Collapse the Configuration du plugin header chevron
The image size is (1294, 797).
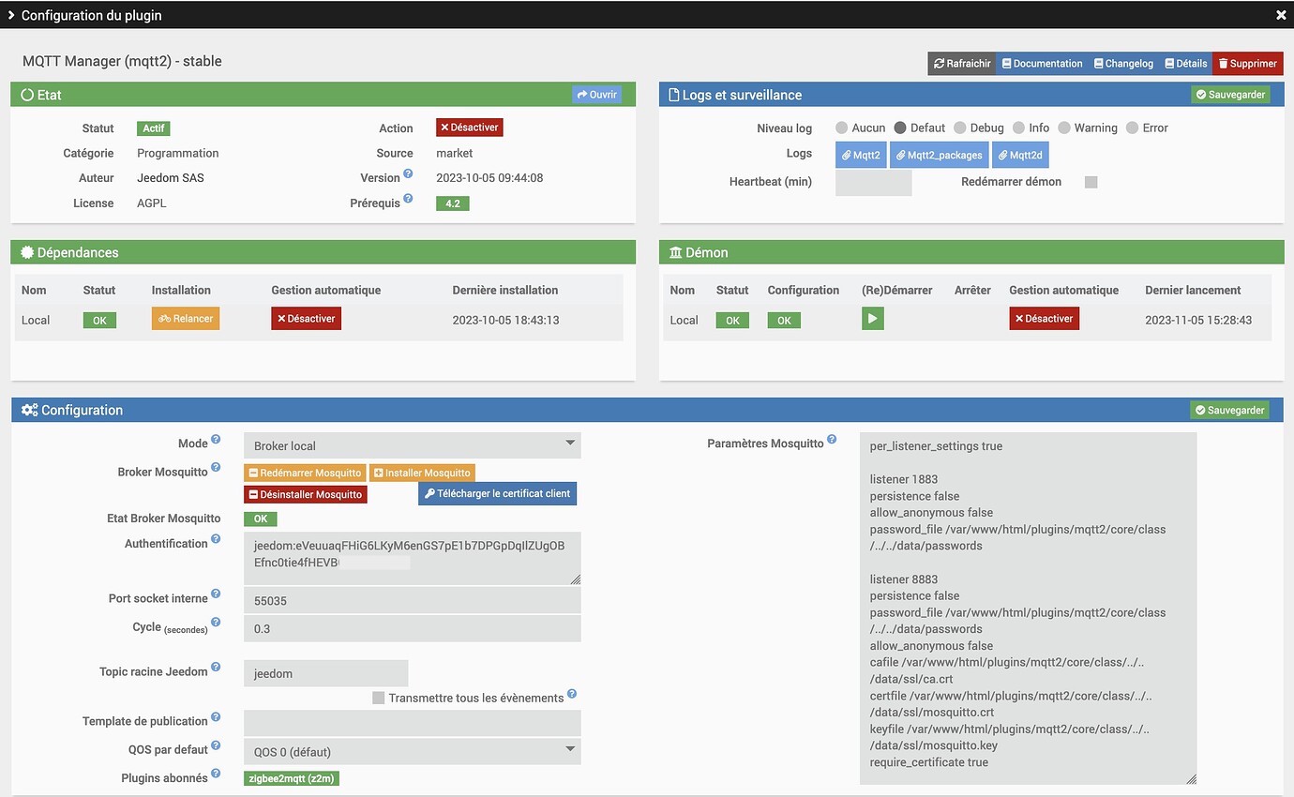click(x=10, y=15)
